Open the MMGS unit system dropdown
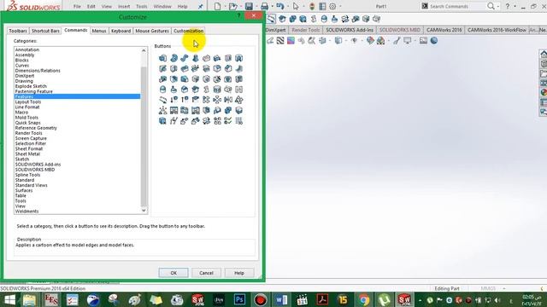 tap(504, 288)
